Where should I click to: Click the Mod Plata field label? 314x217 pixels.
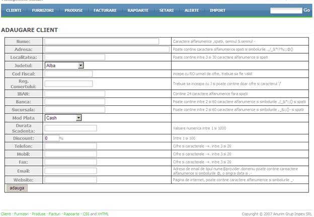[24, 118]
